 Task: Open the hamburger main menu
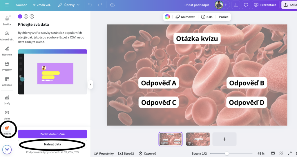click(x=7, y=5)
